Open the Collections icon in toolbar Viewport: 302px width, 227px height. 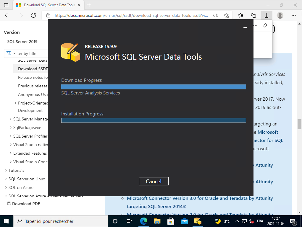click(253, 15)
